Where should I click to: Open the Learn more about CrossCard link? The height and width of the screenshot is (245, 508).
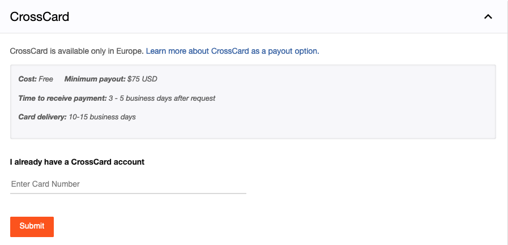click(232, 51)
